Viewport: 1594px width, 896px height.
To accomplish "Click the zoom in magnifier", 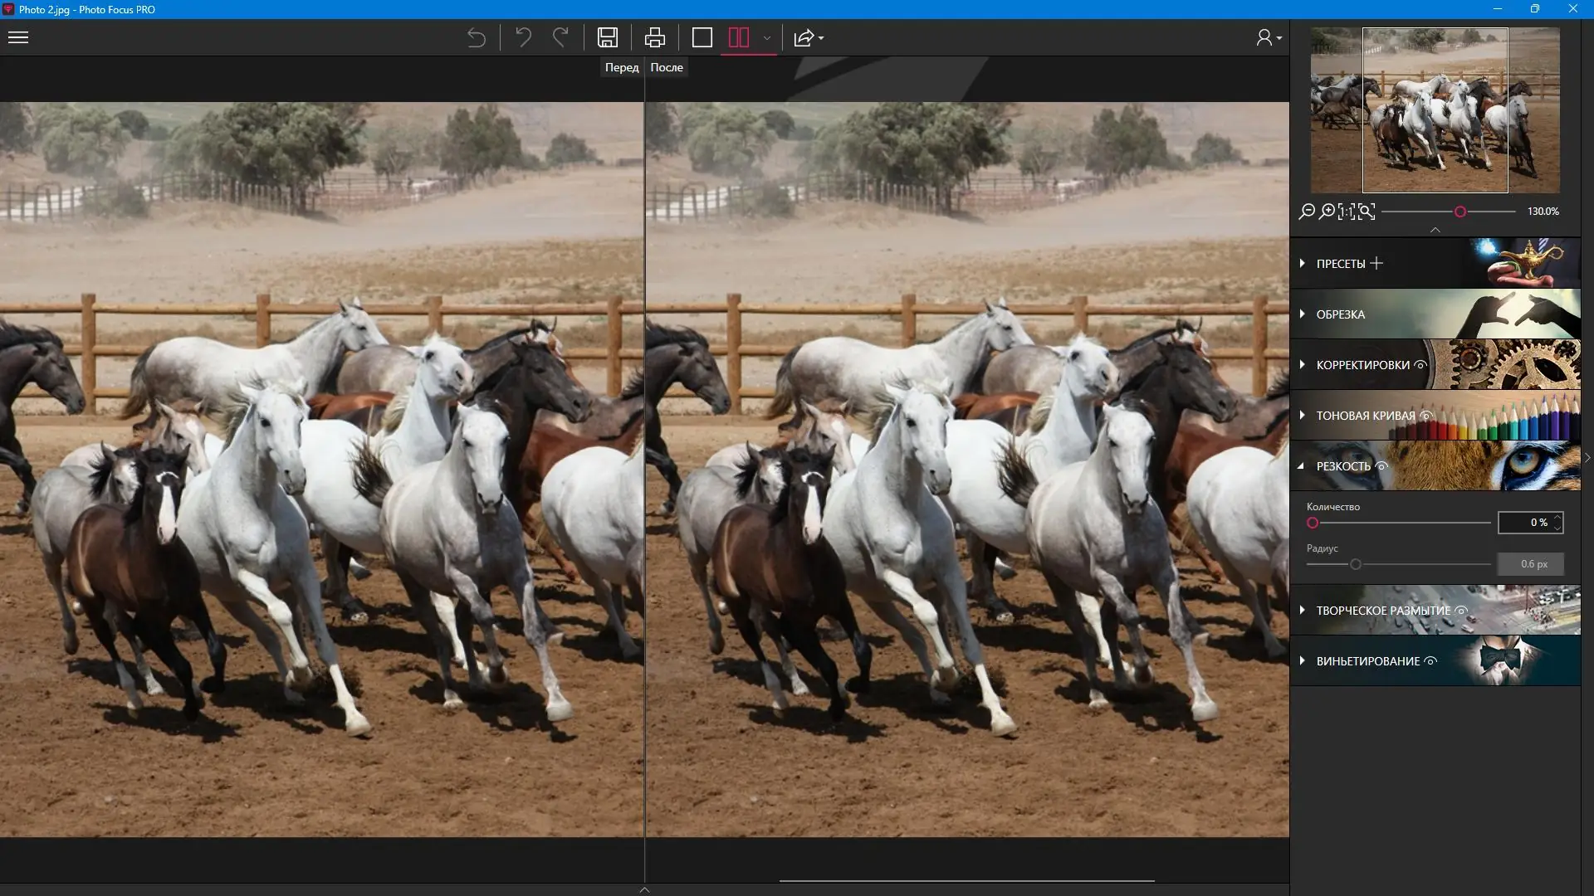I will coord(1327,212).
